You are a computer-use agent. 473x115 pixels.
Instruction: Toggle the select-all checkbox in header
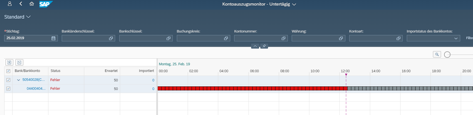pyautogui.click(x=8, y=71)
